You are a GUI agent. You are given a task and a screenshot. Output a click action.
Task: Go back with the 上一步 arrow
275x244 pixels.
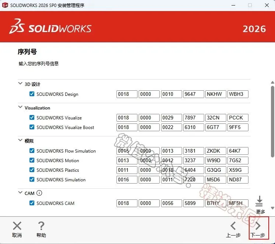(233, 226)
